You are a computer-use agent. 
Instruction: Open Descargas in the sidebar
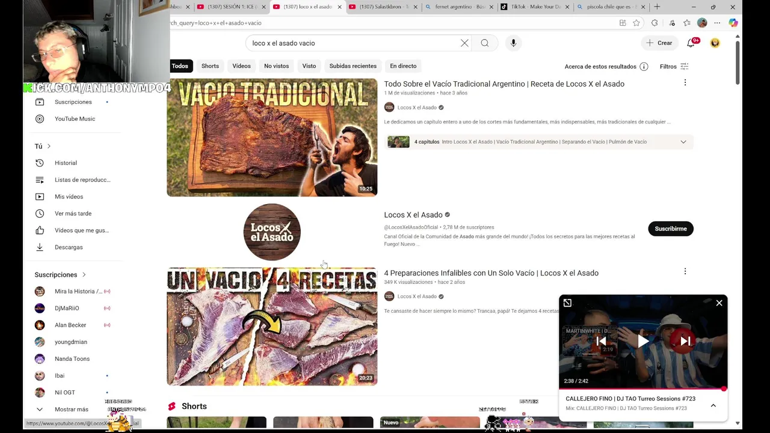(69, 247)
